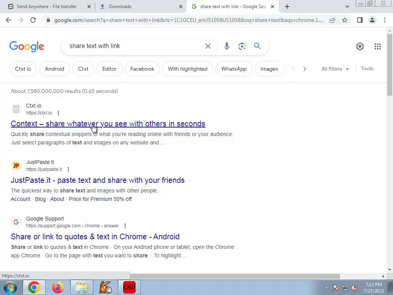This screenshot has width=393, height=295.
Task: Expand the All filters dropdown
Action: click(x=335, y=69)
